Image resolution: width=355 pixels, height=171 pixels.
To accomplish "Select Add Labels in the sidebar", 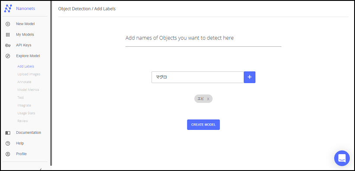I will click(26, 66).
